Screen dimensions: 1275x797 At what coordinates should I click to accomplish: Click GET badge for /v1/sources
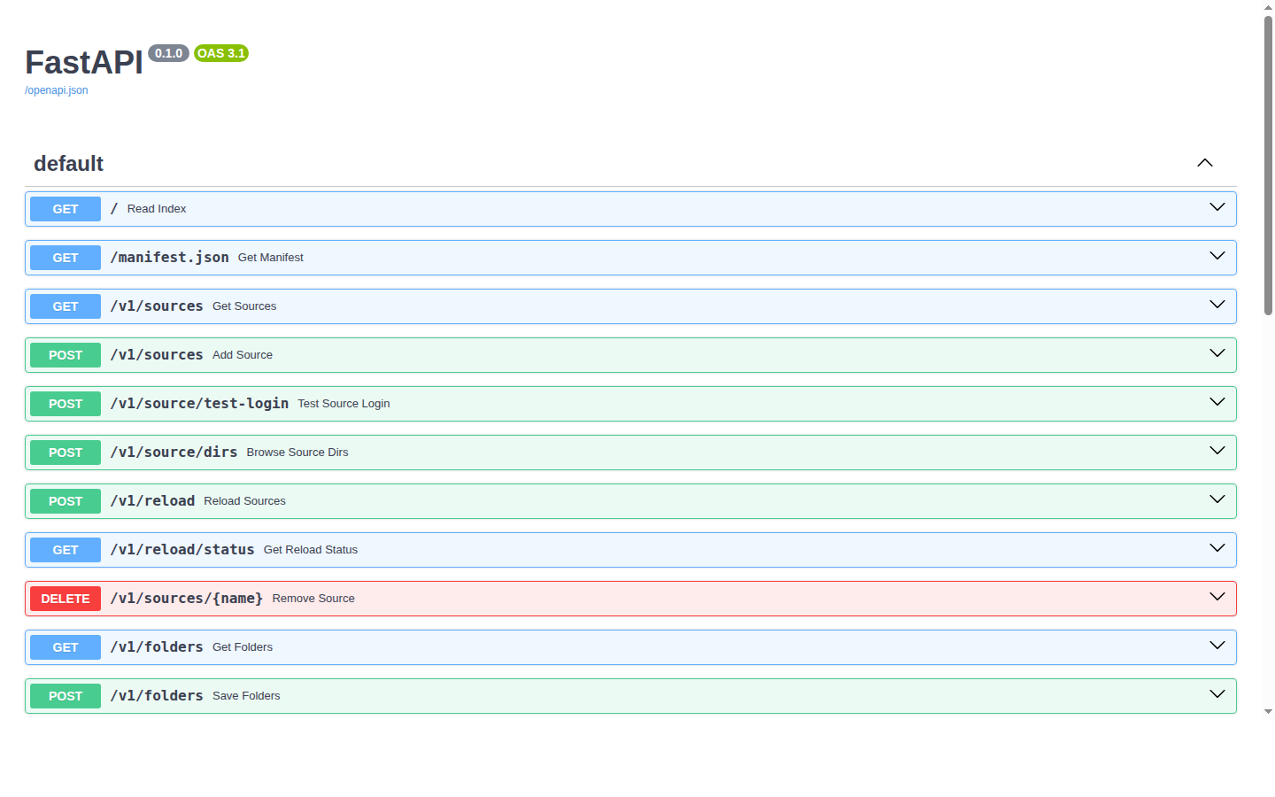(x=66, y=306)
